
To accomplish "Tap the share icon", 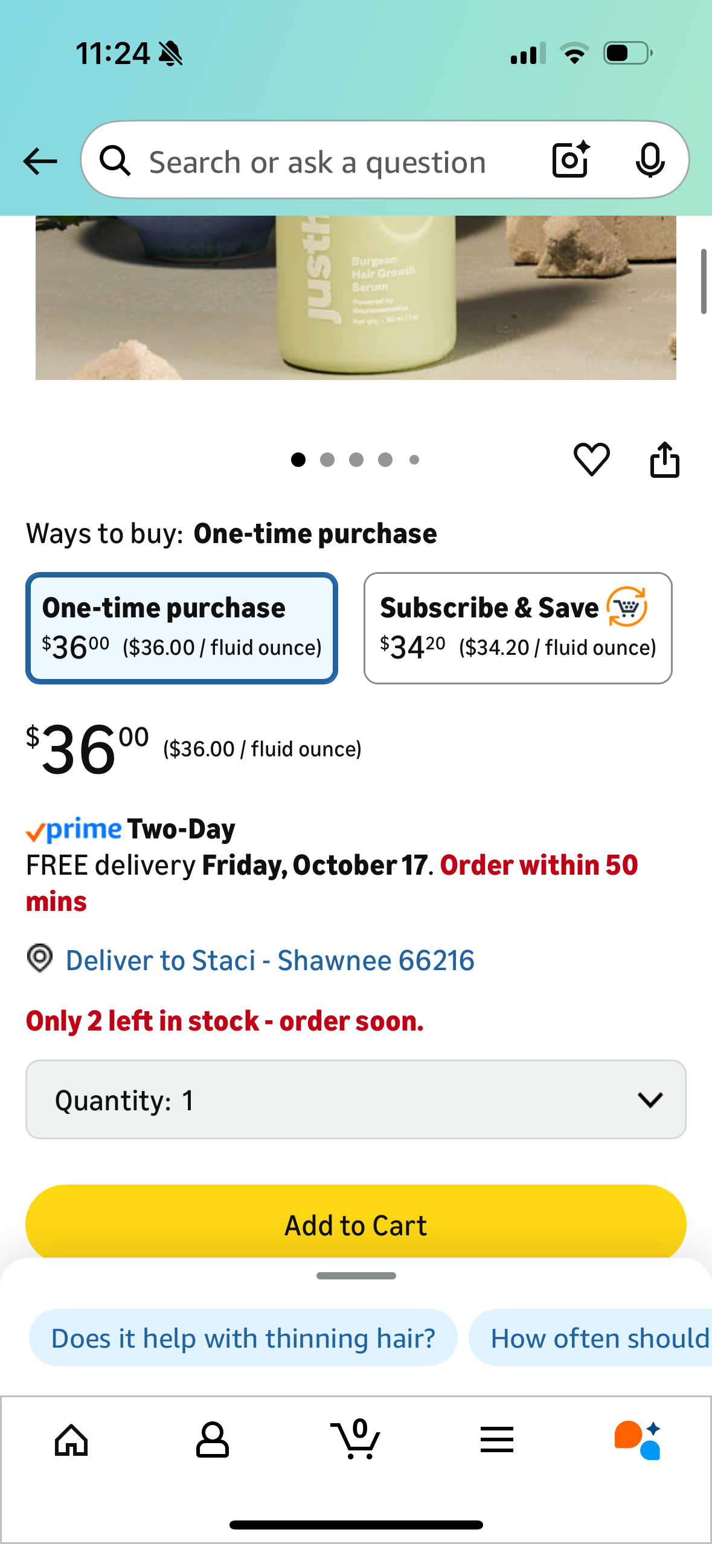I will tap(664, 460).
